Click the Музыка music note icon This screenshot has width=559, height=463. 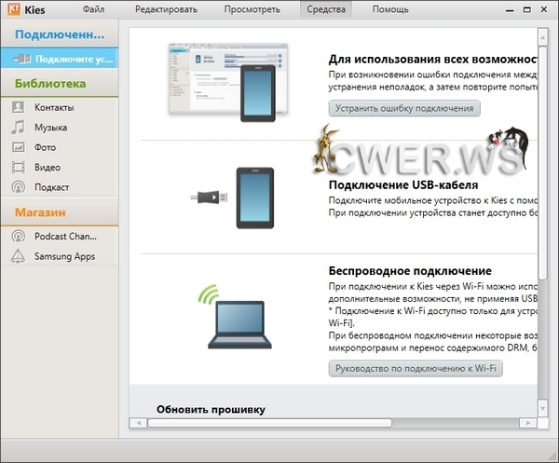point(19,128)
